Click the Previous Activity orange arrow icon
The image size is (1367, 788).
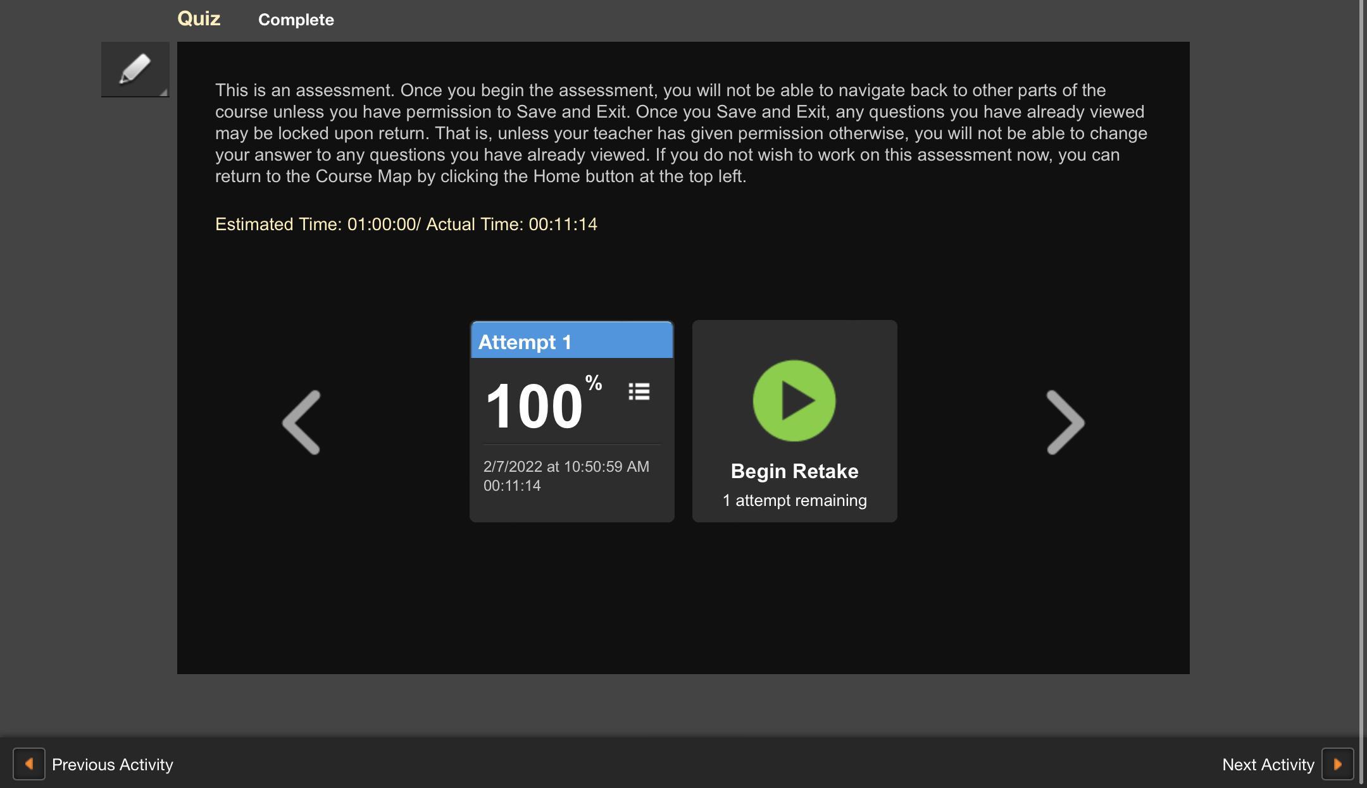(29, 764)
